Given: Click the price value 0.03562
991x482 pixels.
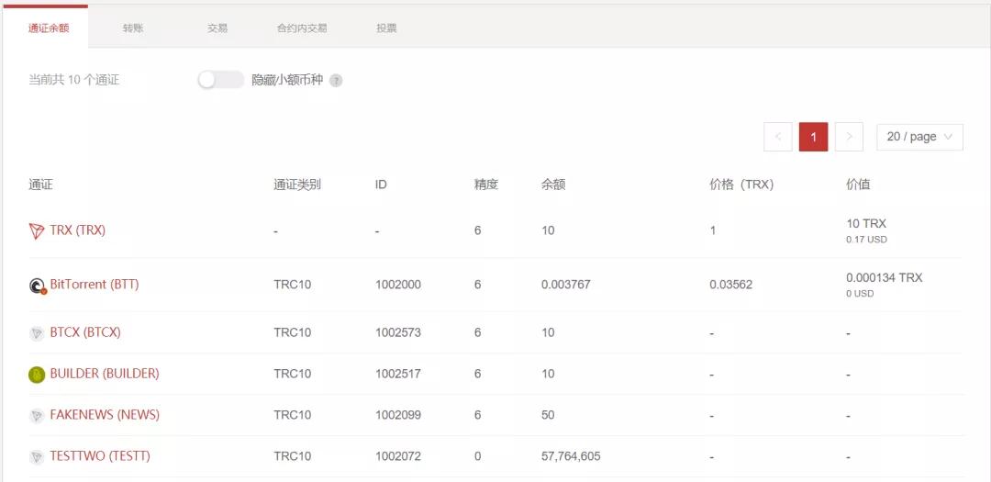Looking at the screenshot, I should [x=731, y=285].
